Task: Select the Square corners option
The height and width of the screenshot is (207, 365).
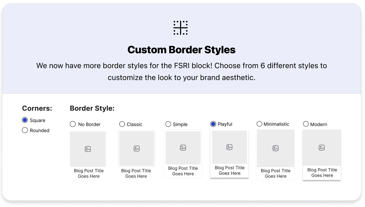Action: [25, 120]
